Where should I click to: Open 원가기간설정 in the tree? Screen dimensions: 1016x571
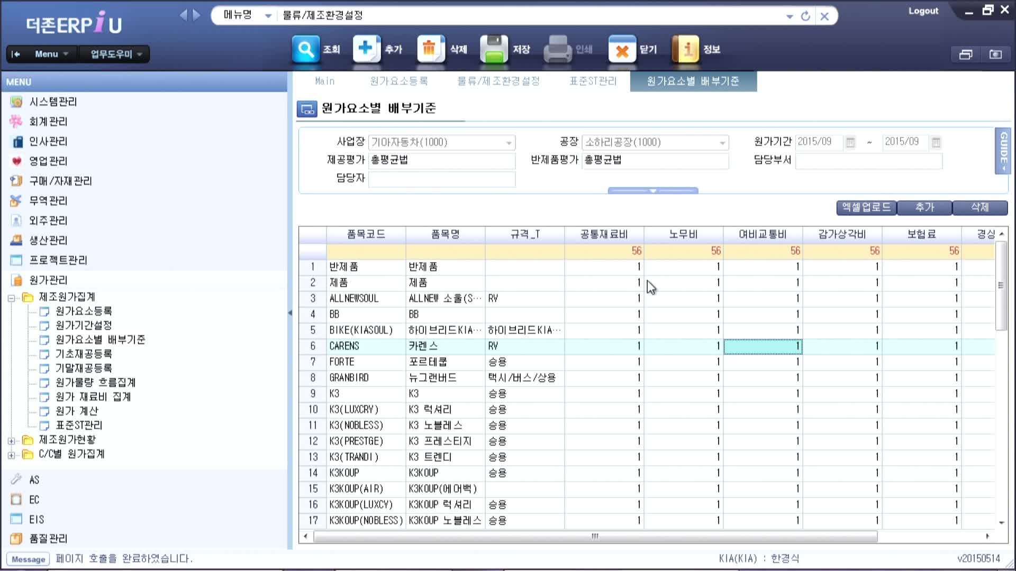[x=84, y=325]
